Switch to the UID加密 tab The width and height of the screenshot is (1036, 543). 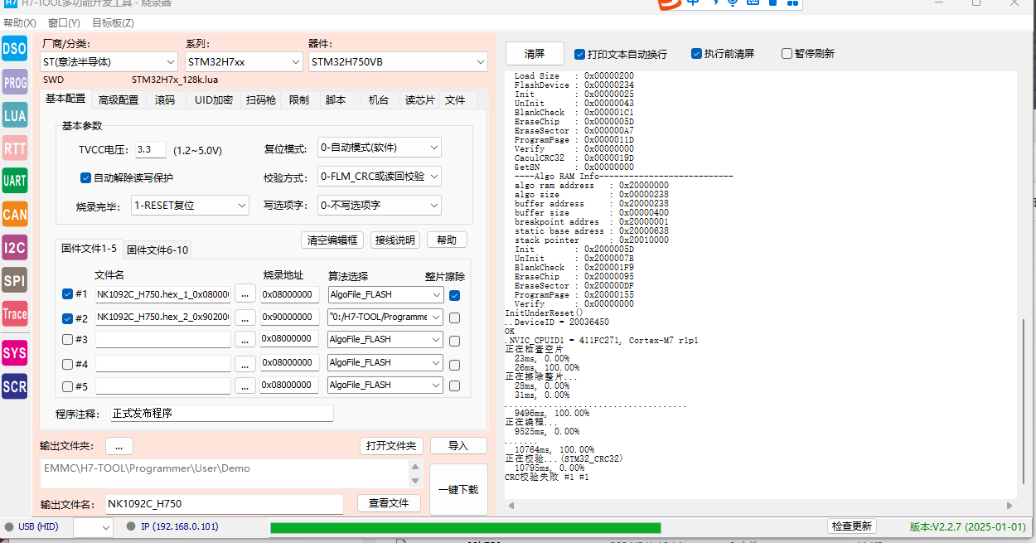[214, 99]
